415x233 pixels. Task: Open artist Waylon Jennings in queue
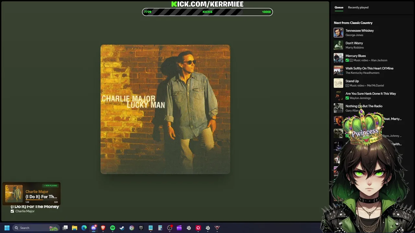360,98
